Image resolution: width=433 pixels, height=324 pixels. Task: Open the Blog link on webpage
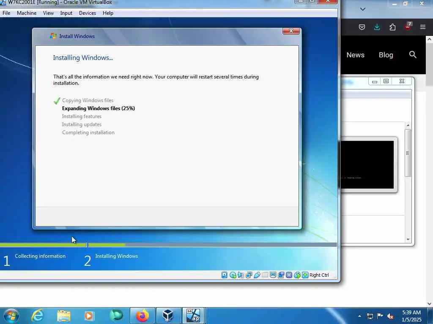click(x=386, y=55)
